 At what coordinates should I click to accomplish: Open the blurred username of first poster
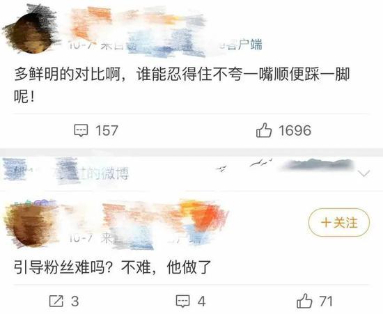(136, 21)
